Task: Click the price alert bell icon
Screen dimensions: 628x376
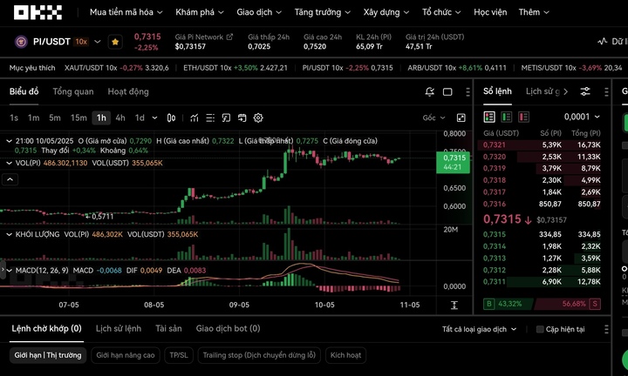Action: click(429, 91)
